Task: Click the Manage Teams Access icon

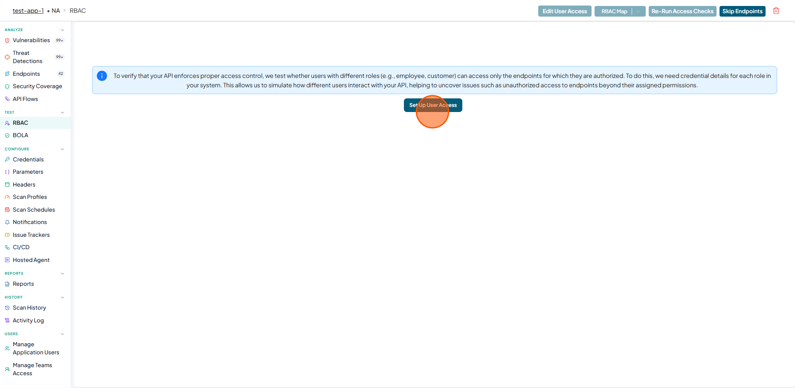Action: tap(7, 369)
